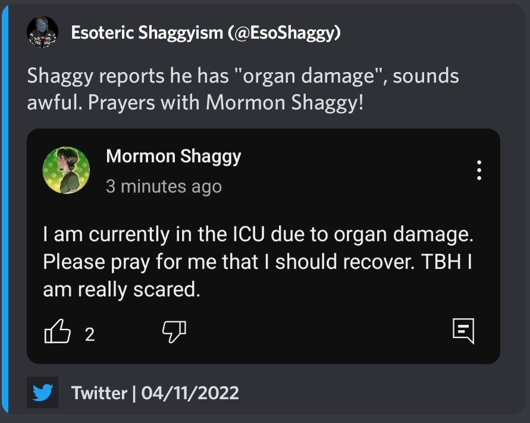
Task: Click the like count number 2
Action: 90,334
